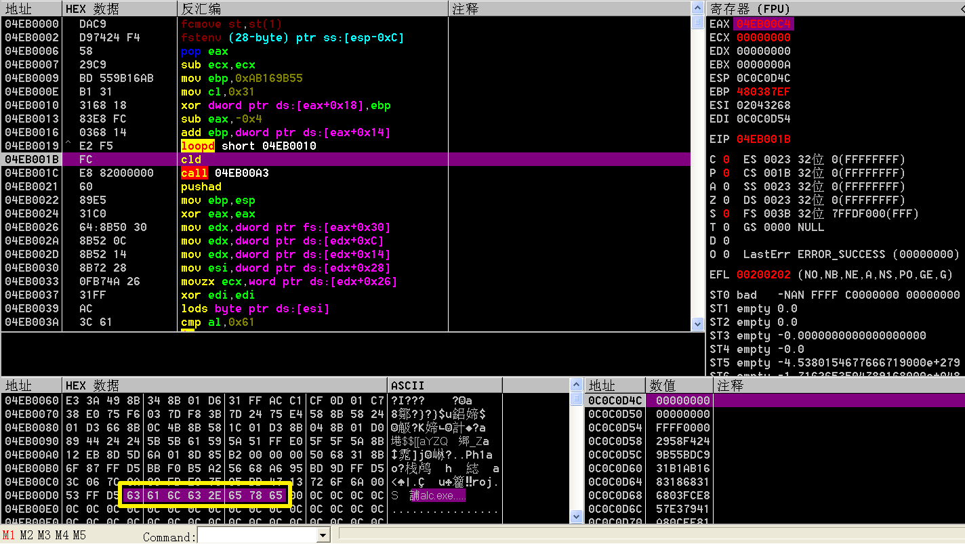Click the hex dump pane scroll up arrow

click(577, 385)
